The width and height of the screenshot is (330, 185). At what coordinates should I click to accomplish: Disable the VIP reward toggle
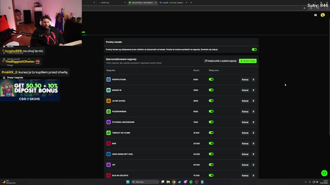pyautogui.click(x=211, y=165)
